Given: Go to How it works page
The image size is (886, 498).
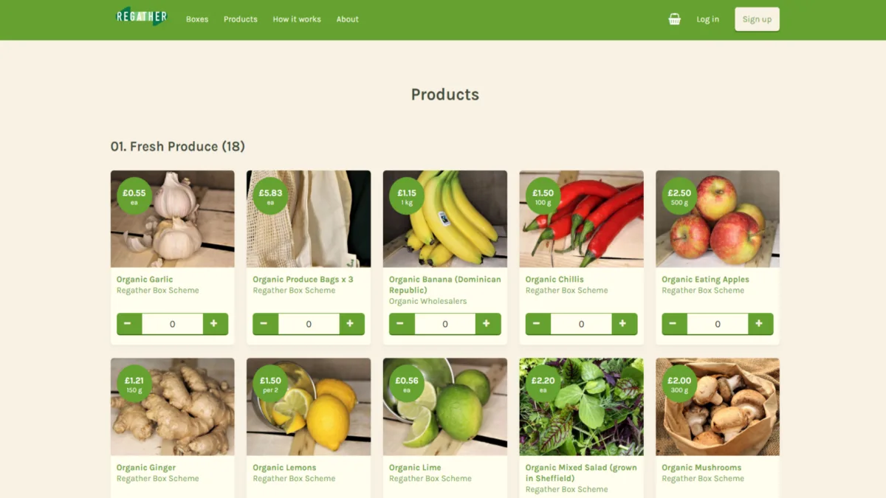Looking at the screenshot, I should click(x=297, y=19).
